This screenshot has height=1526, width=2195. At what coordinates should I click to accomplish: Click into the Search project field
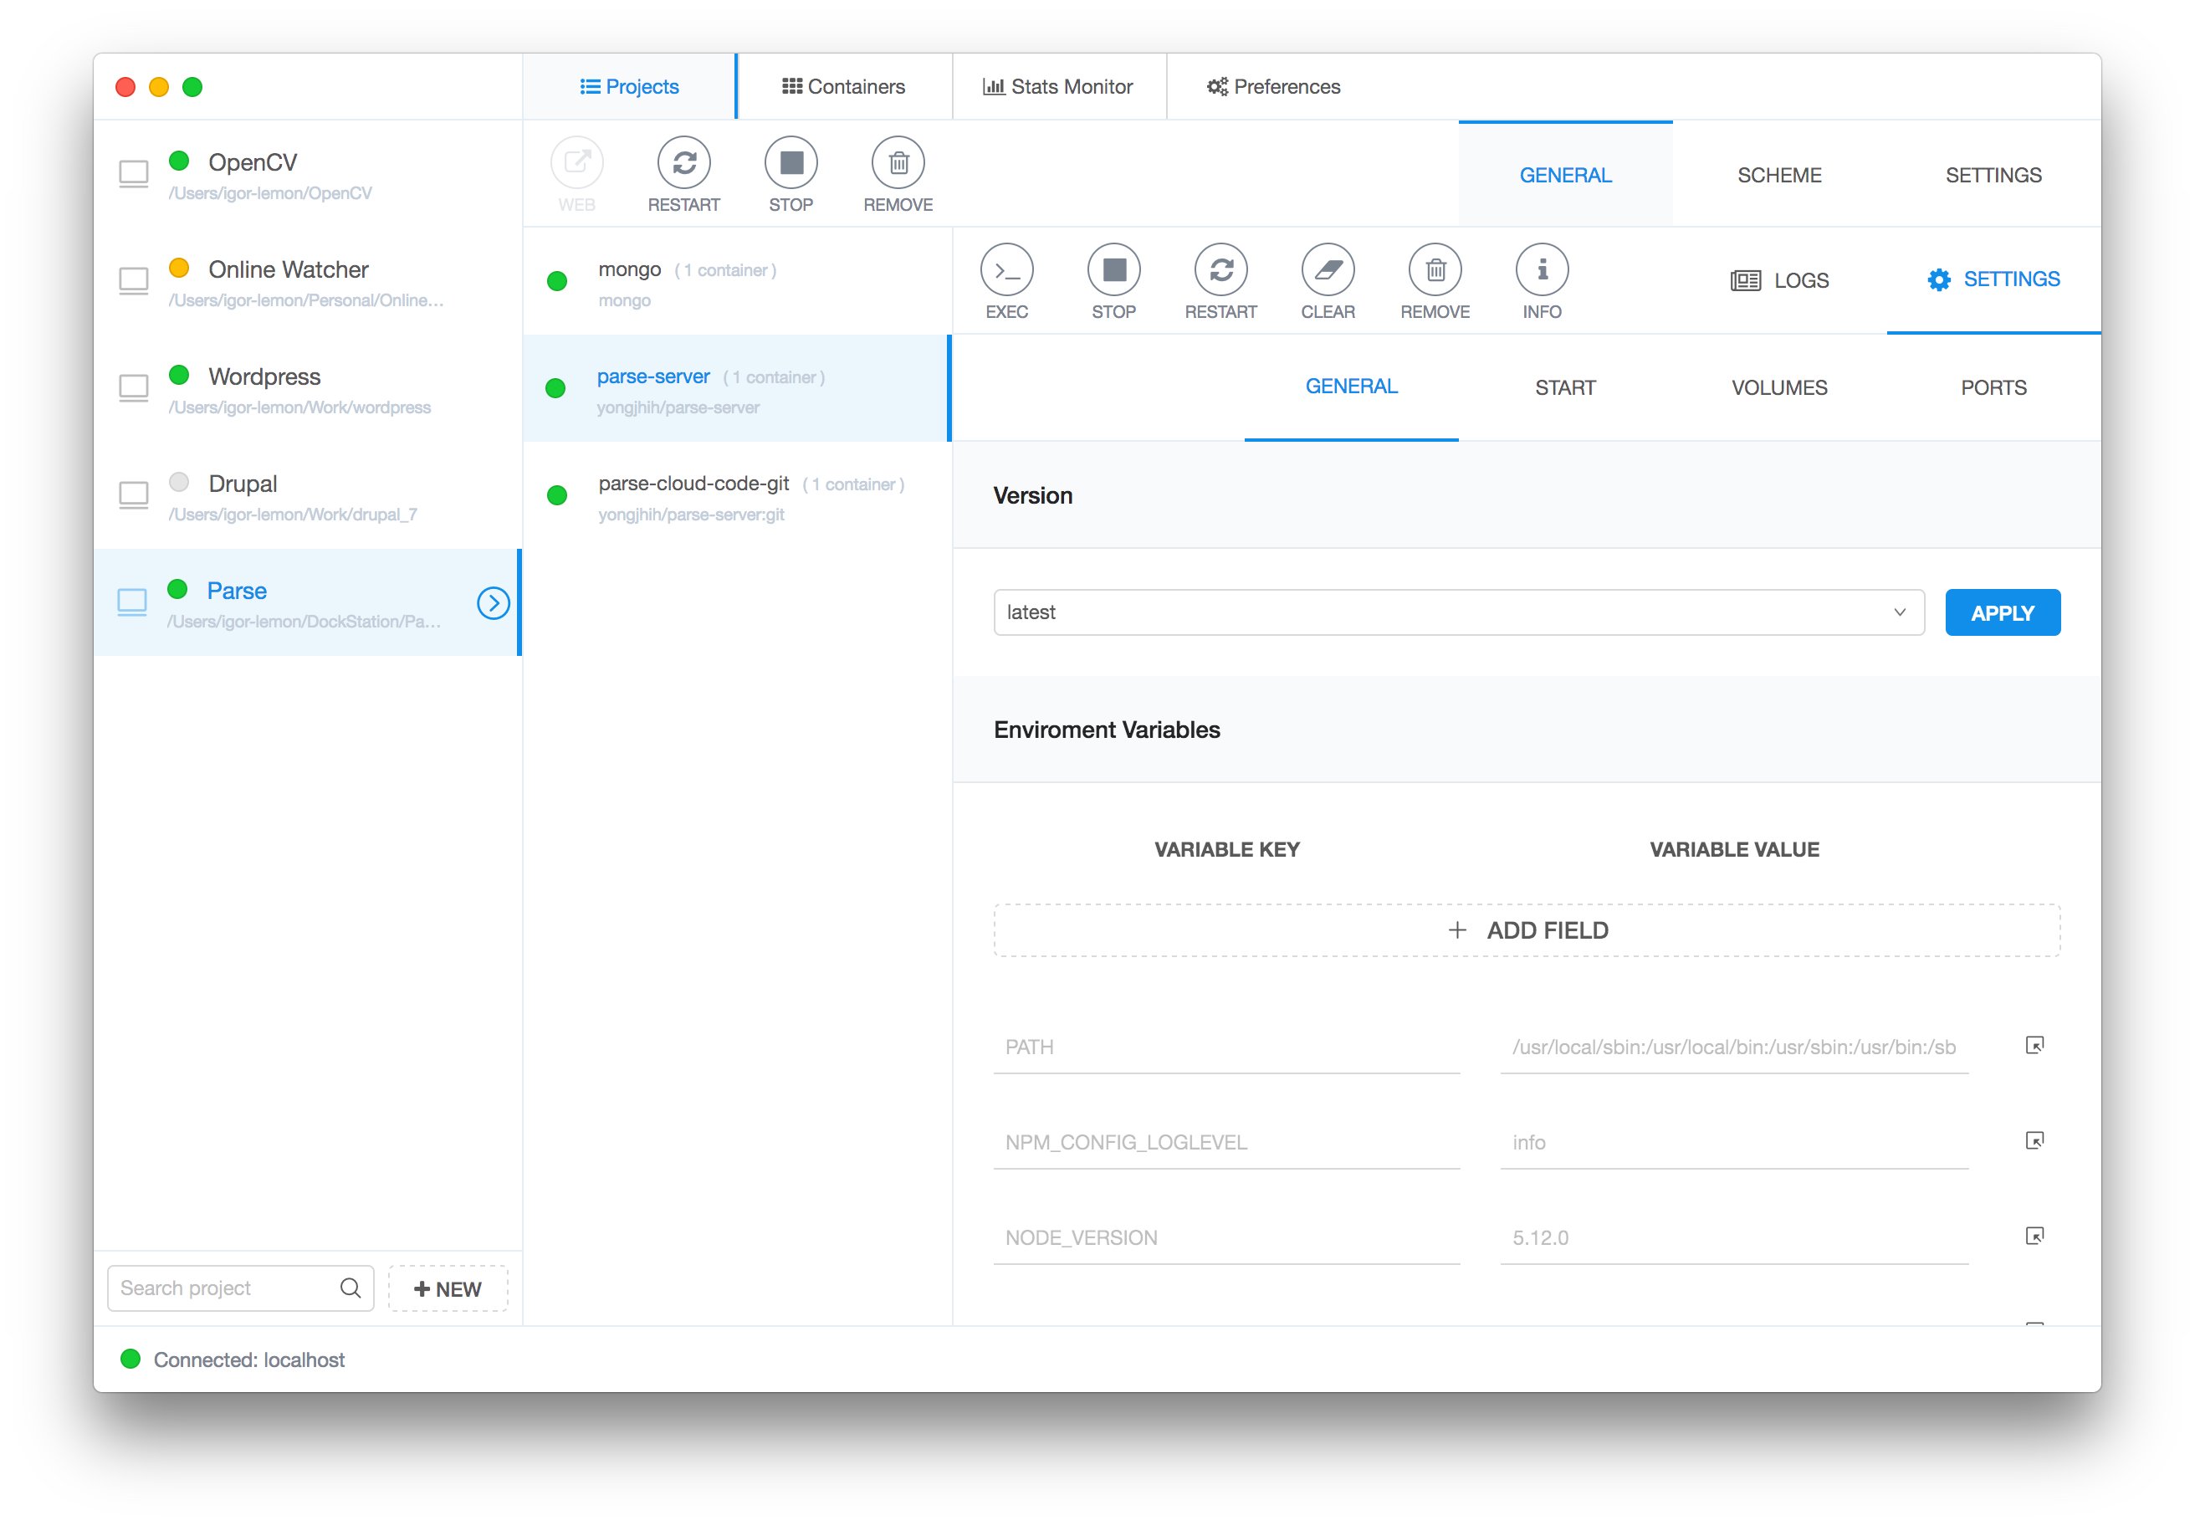[225, 1288]
